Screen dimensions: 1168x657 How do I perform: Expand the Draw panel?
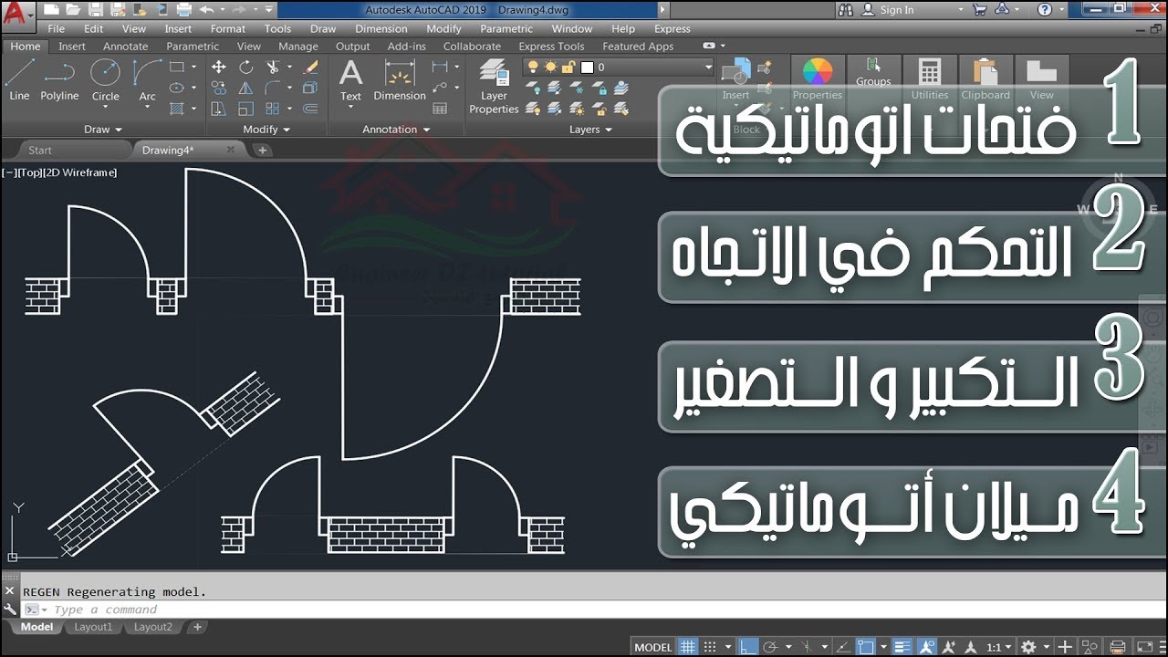point(102,130)
